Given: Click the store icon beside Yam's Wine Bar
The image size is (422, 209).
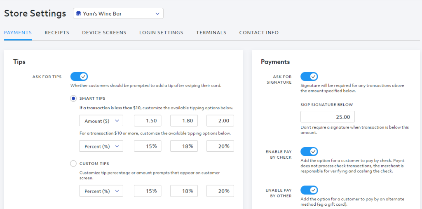Looking at the screenshot, I should pyautogui.click(x=78, y=14).
